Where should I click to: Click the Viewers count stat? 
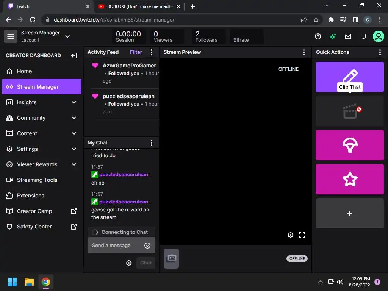pyautogui.click(x=167, y=36)
